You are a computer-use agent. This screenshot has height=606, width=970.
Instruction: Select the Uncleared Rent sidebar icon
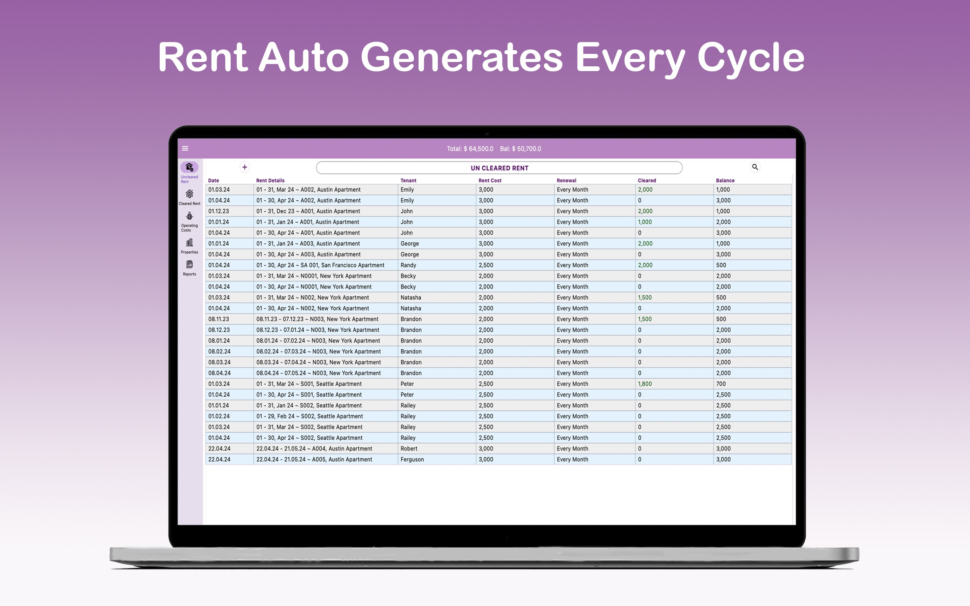pyautogui.click(x=189, y=168)
